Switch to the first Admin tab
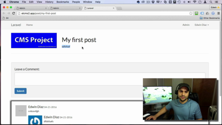222x125 pixels. pos(31,8)
